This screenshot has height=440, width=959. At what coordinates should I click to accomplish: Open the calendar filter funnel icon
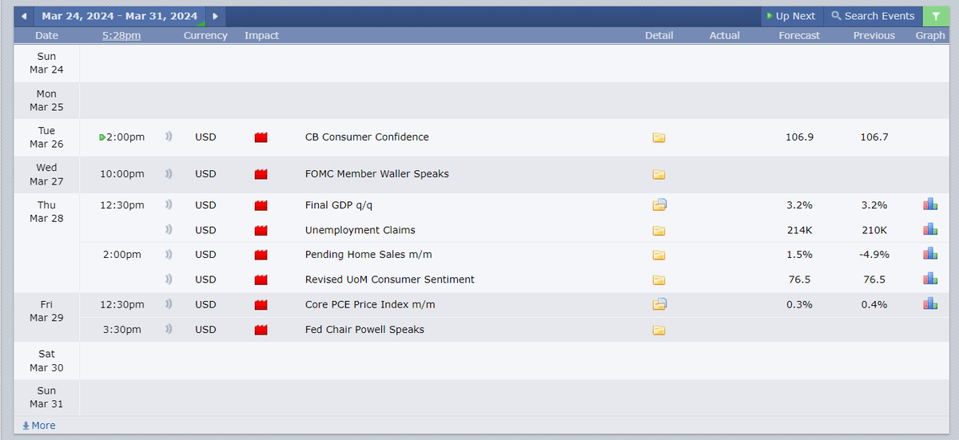[935, 16]
